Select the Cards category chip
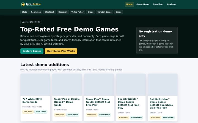 119,12
